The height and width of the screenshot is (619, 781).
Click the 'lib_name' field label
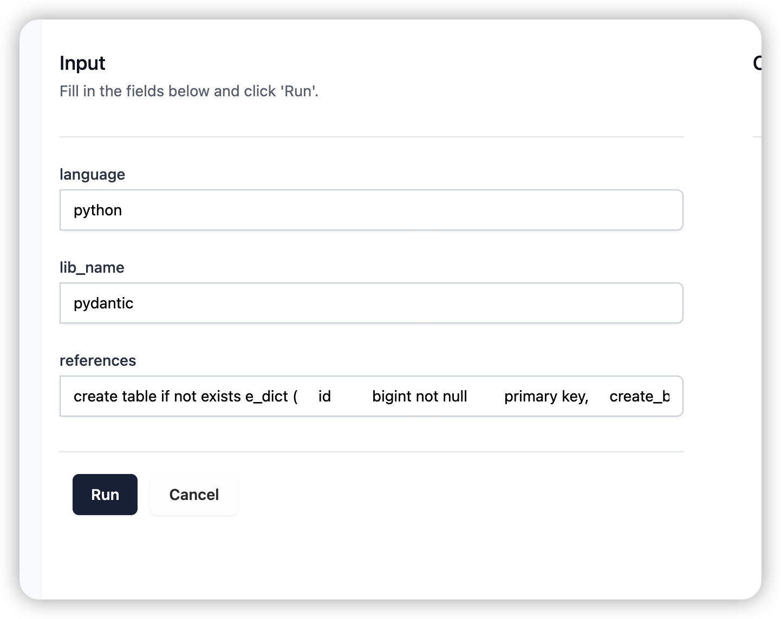[92, 267]
